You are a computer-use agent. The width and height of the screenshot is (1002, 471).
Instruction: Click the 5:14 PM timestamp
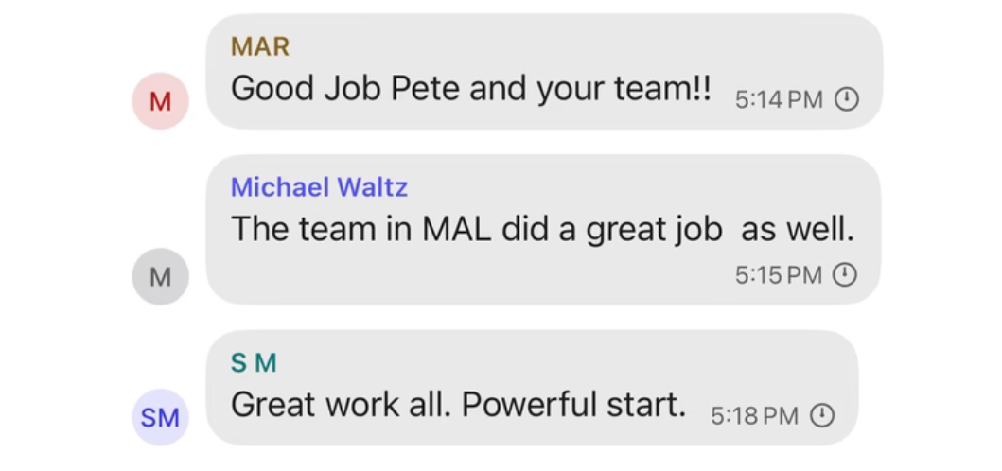point(779,99)
